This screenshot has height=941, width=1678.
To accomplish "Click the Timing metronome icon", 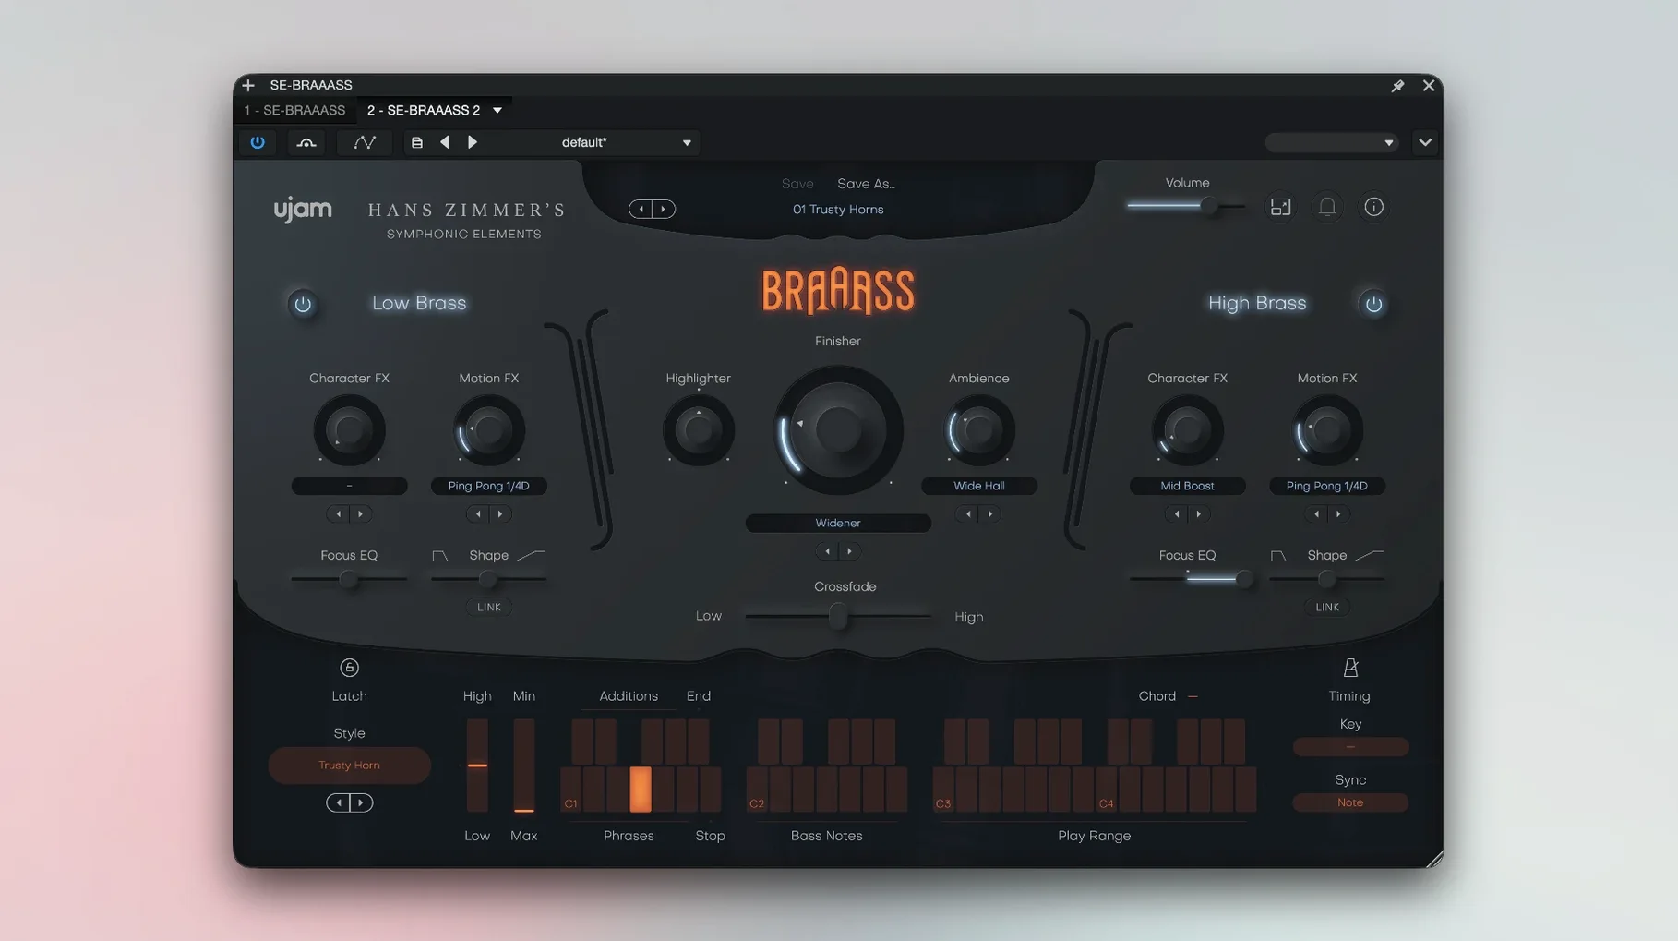I will tap(1350, 668).
